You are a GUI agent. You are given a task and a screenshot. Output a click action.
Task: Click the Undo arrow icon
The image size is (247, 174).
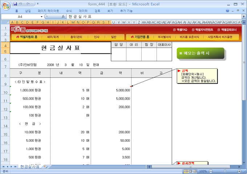tap(21, 4)
